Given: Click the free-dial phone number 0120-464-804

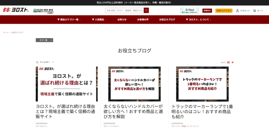Looking at the screenshot, I should 45,10.
